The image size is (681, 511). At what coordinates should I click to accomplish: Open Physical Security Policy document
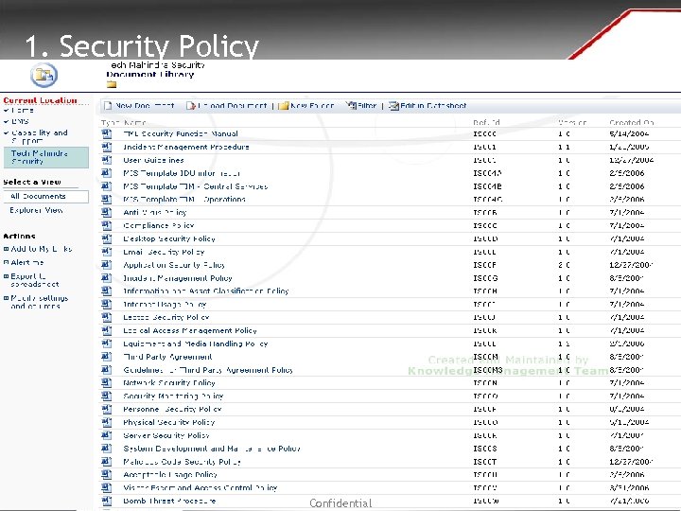coord(169,422)
